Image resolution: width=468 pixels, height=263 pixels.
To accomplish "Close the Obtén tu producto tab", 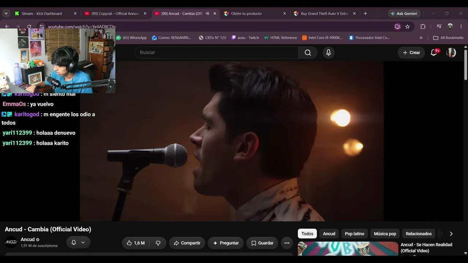I will tap(284, 14).
